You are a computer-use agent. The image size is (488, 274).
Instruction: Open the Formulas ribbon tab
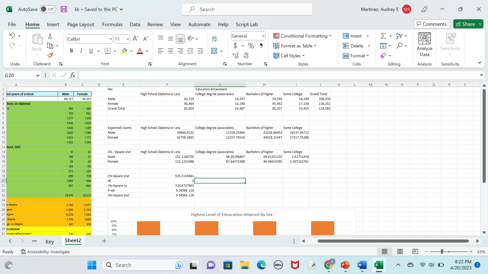click(112, 24)
